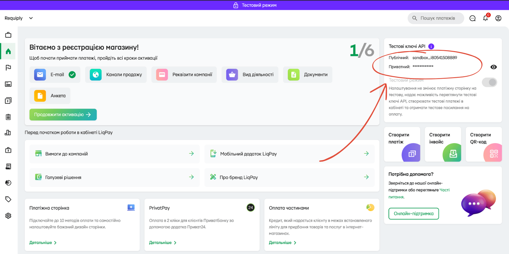509x254 pixels.
Task: Click the Пошук платежів search field
Action: (x=436, y=18)
